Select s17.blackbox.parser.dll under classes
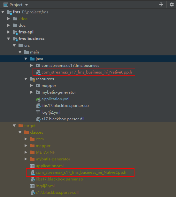The height and width of the screenshot is (197, 176). pos(57,193)
